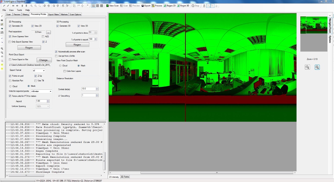This screenshot has height=182, width=334.
Task: Enable the Use Tilt checkbox
Action: [36, 81]
